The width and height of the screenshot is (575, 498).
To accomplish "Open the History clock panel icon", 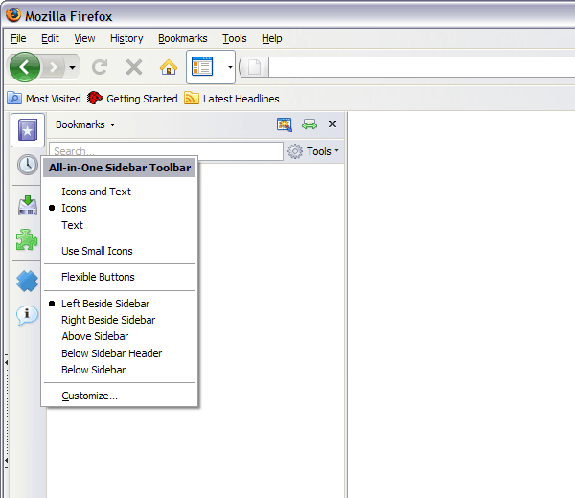I will (28, 165).
